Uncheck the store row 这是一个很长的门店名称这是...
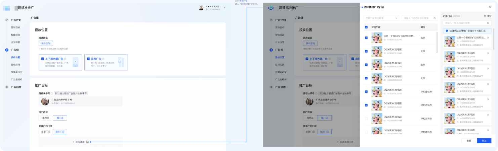The width and height of the screenshot is (498, 151). tap(366, 38)
